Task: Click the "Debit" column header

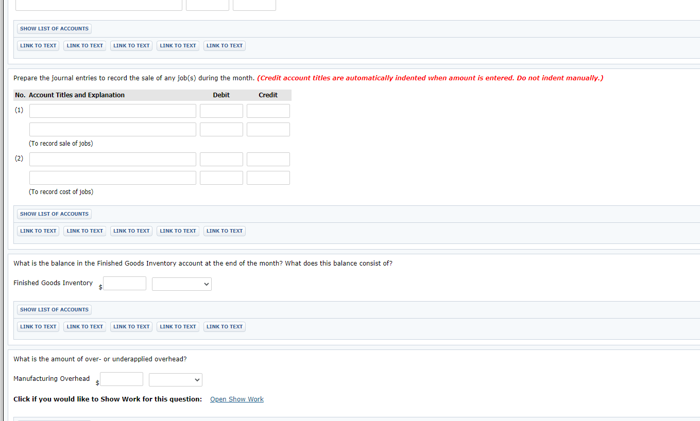Action: click(221, 95)
